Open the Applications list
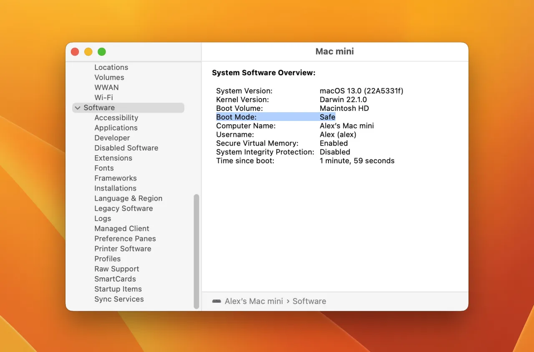This screenshot has height=352, width=534. [116, 128]
